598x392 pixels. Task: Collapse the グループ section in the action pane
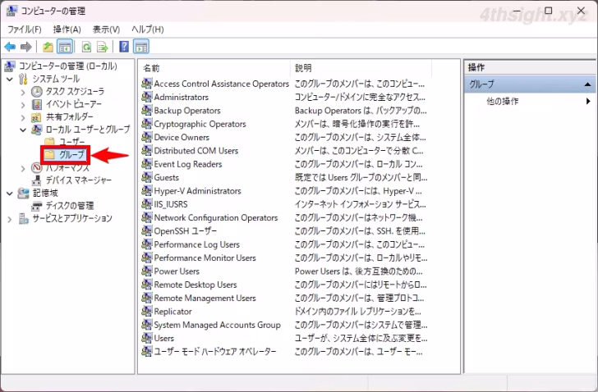pyautogui.click(x=587, y=84)
